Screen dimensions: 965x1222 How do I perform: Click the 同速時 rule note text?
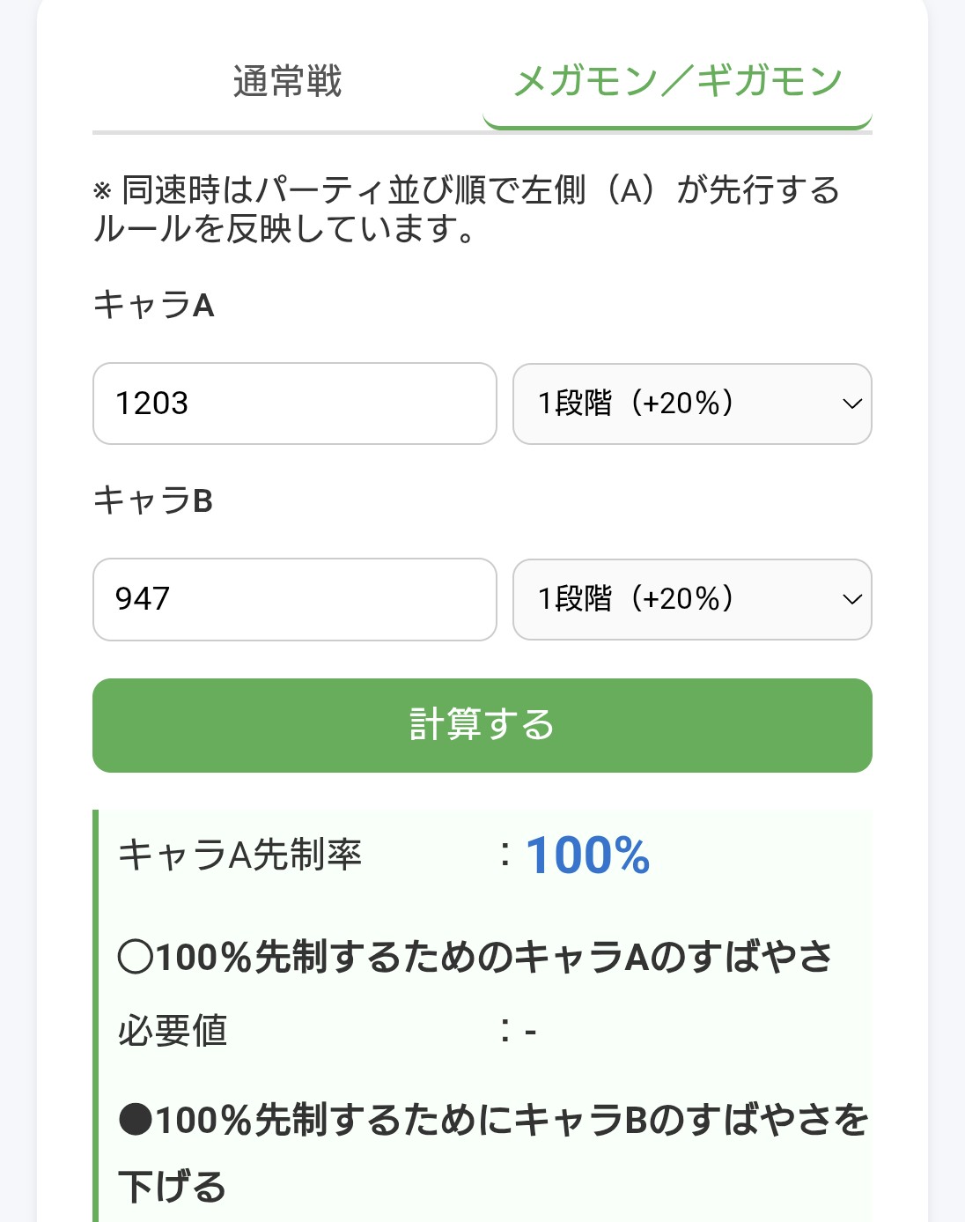click(x=467, y=209)
